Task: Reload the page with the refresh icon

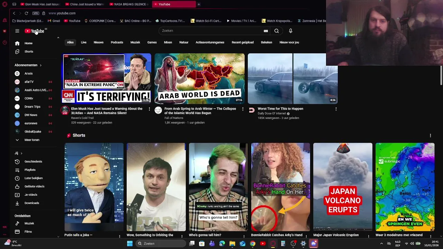Action: [26, 13]
